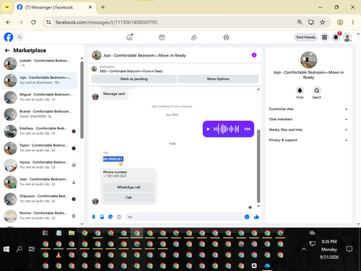Click the browser back arrow
Image resolution: width=361 pixels, height=271 pixels.
click(8, 22)
